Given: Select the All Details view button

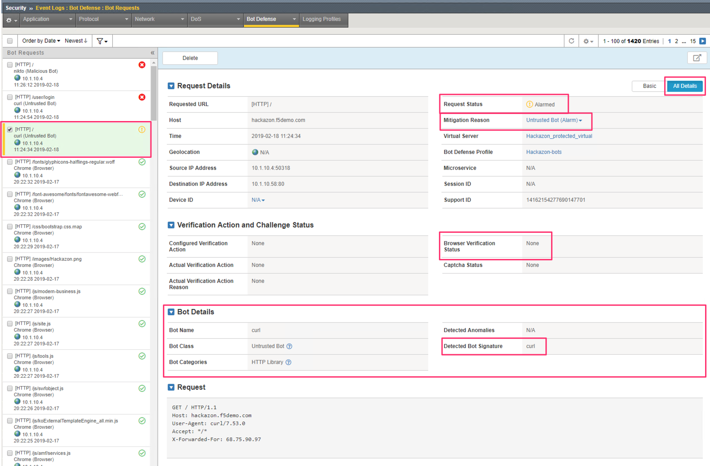Looking at the screenshot, I should [685, 86].
